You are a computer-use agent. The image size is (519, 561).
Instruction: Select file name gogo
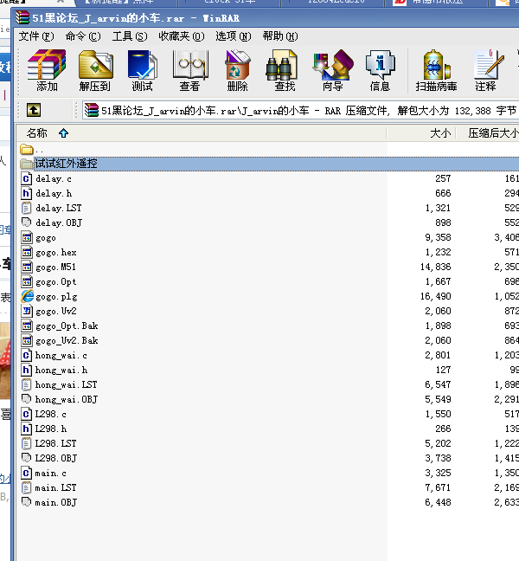tap(46, 237)
